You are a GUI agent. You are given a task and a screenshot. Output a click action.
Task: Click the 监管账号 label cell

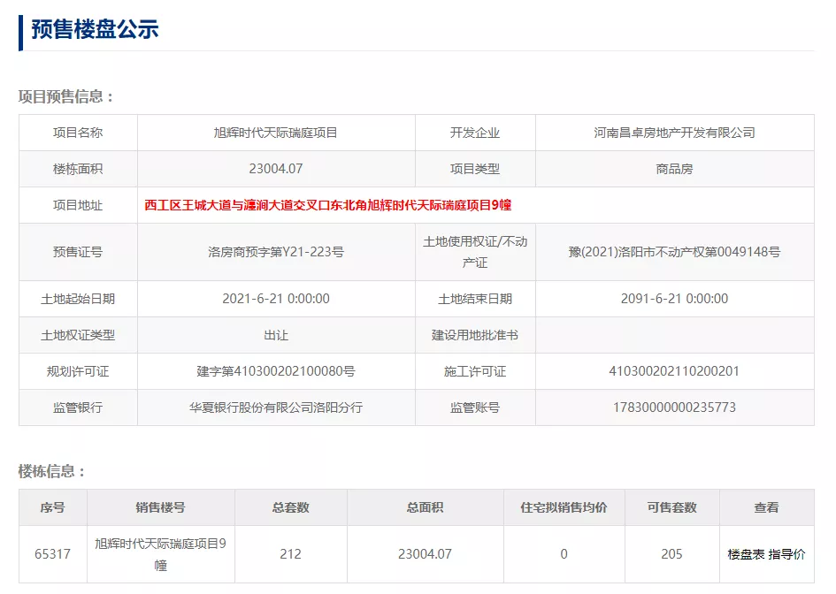(x=475, y=407)
